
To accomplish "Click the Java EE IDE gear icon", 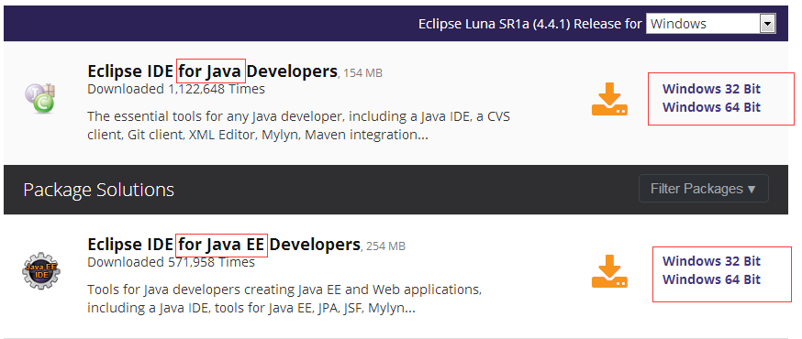I will 40,270.
